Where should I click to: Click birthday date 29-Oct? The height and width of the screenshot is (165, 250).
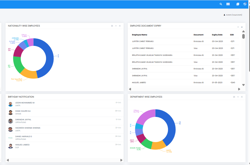[118, 145]
